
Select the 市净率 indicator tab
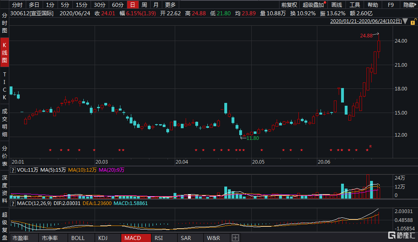(50, 238)
